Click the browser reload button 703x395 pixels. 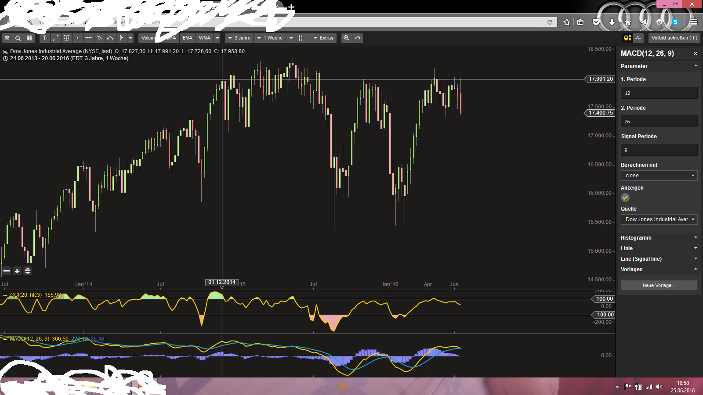(x=550, y=22)
